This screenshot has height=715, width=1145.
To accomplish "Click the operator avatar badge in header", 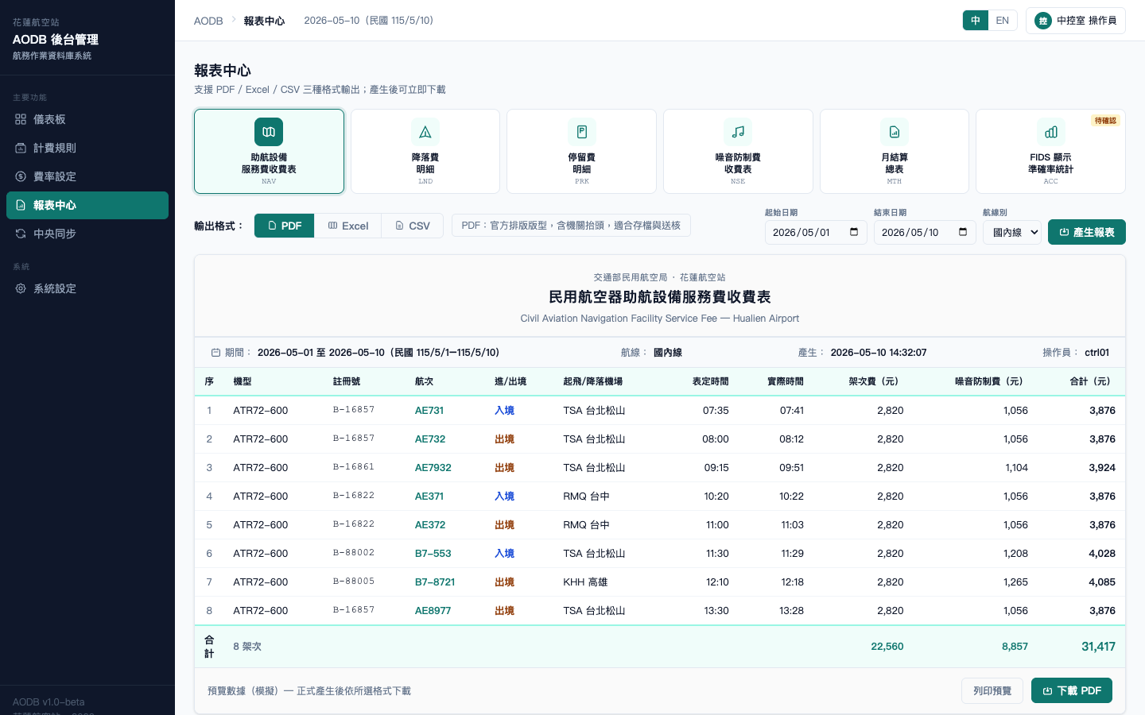I will tap(1043, 21).
